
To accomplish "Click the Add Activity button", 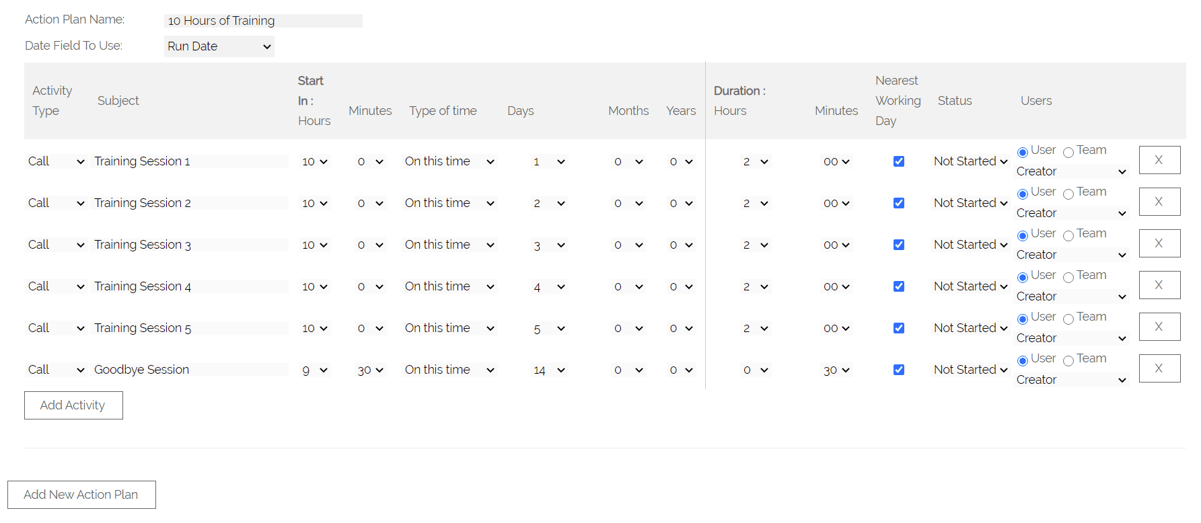I will (73, 405).
